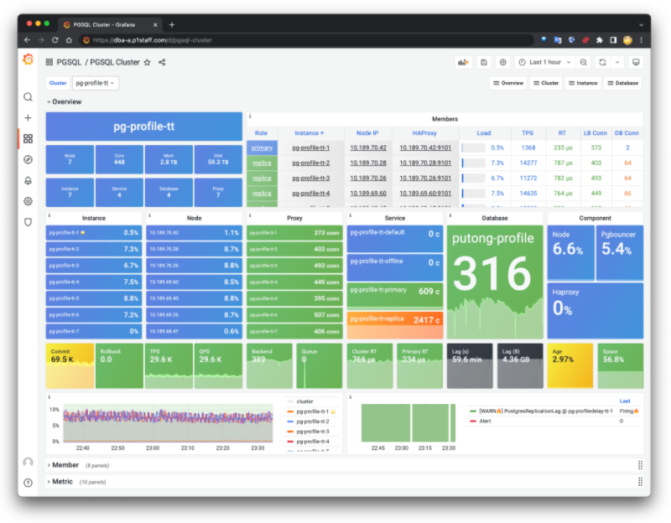Open the Instance dashboard link tab
This screenshot has height=523, width=671.
[x=583, y=83]
